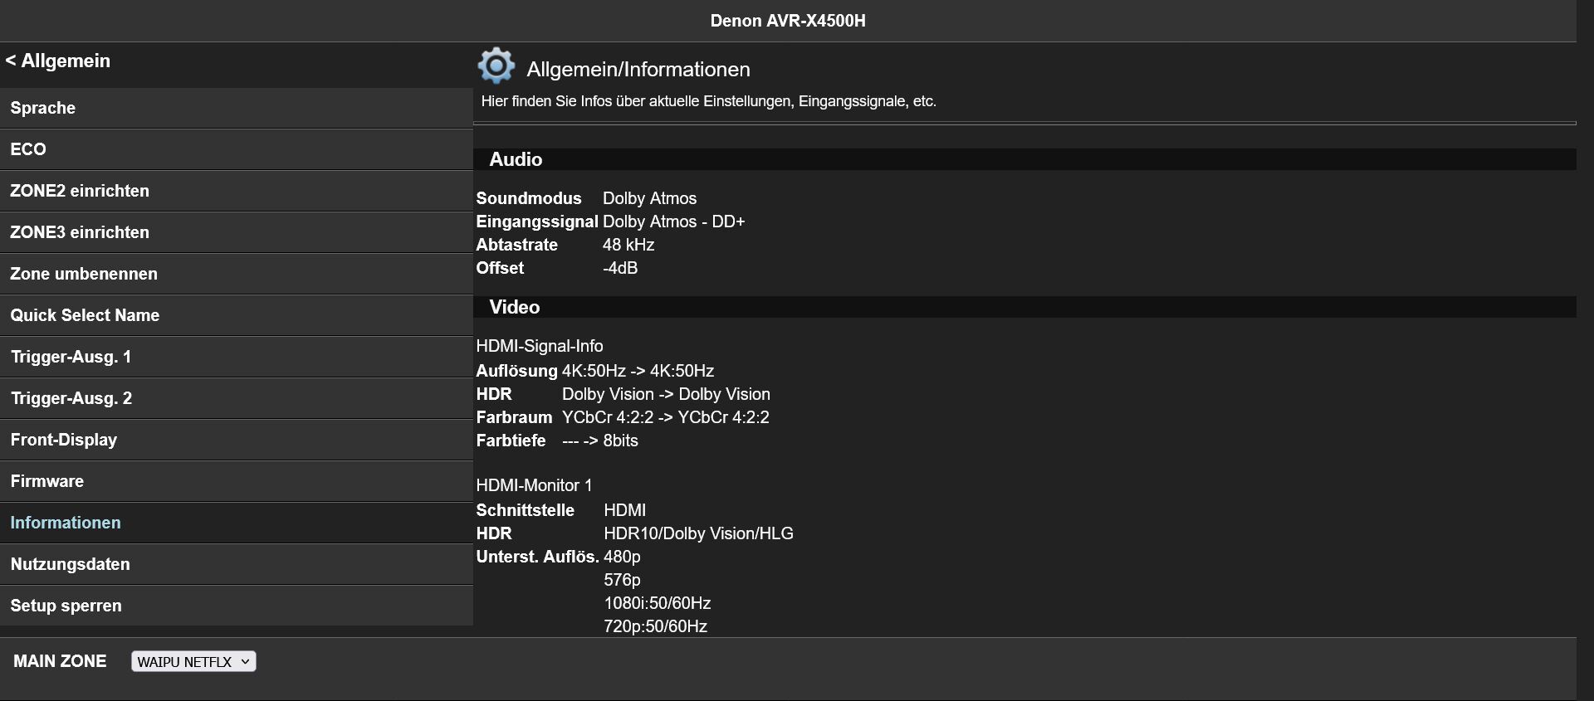The width and height of the screenshot is (1594, 701).
Task: Select Setup sperren option
Action: (66, 606)
